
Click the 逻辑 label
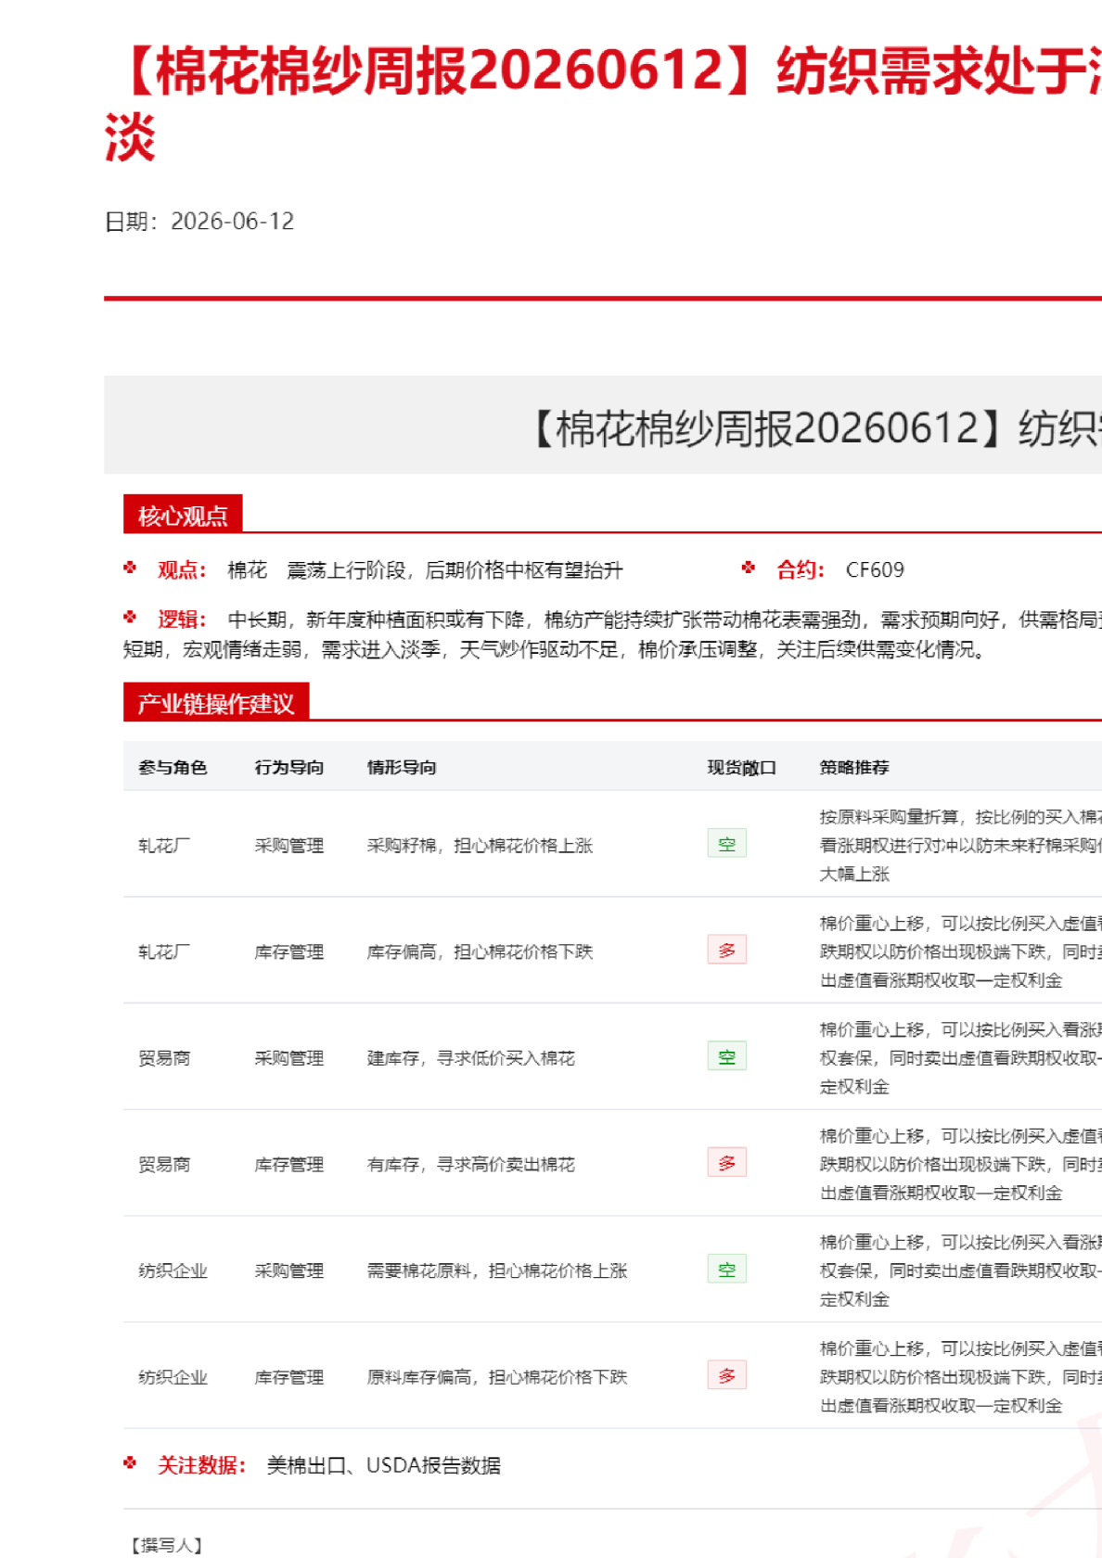[182, 619]
